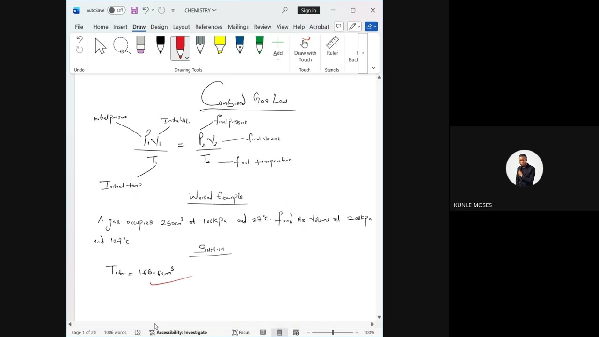Toggle Draw with Touch
The width and height of the screenshot is (599, 337).
point(305,49)
